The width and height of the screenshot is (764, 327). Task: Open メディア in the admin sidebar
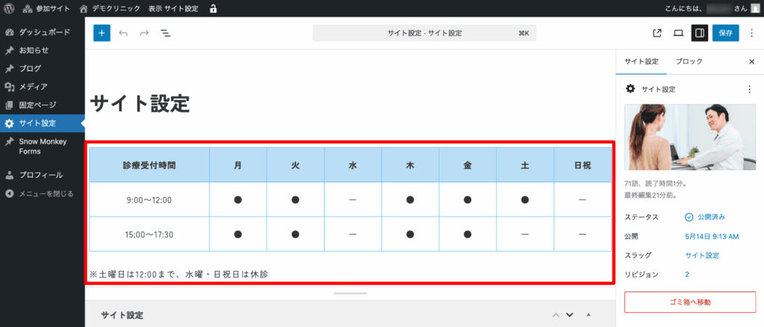coord(33,87)
